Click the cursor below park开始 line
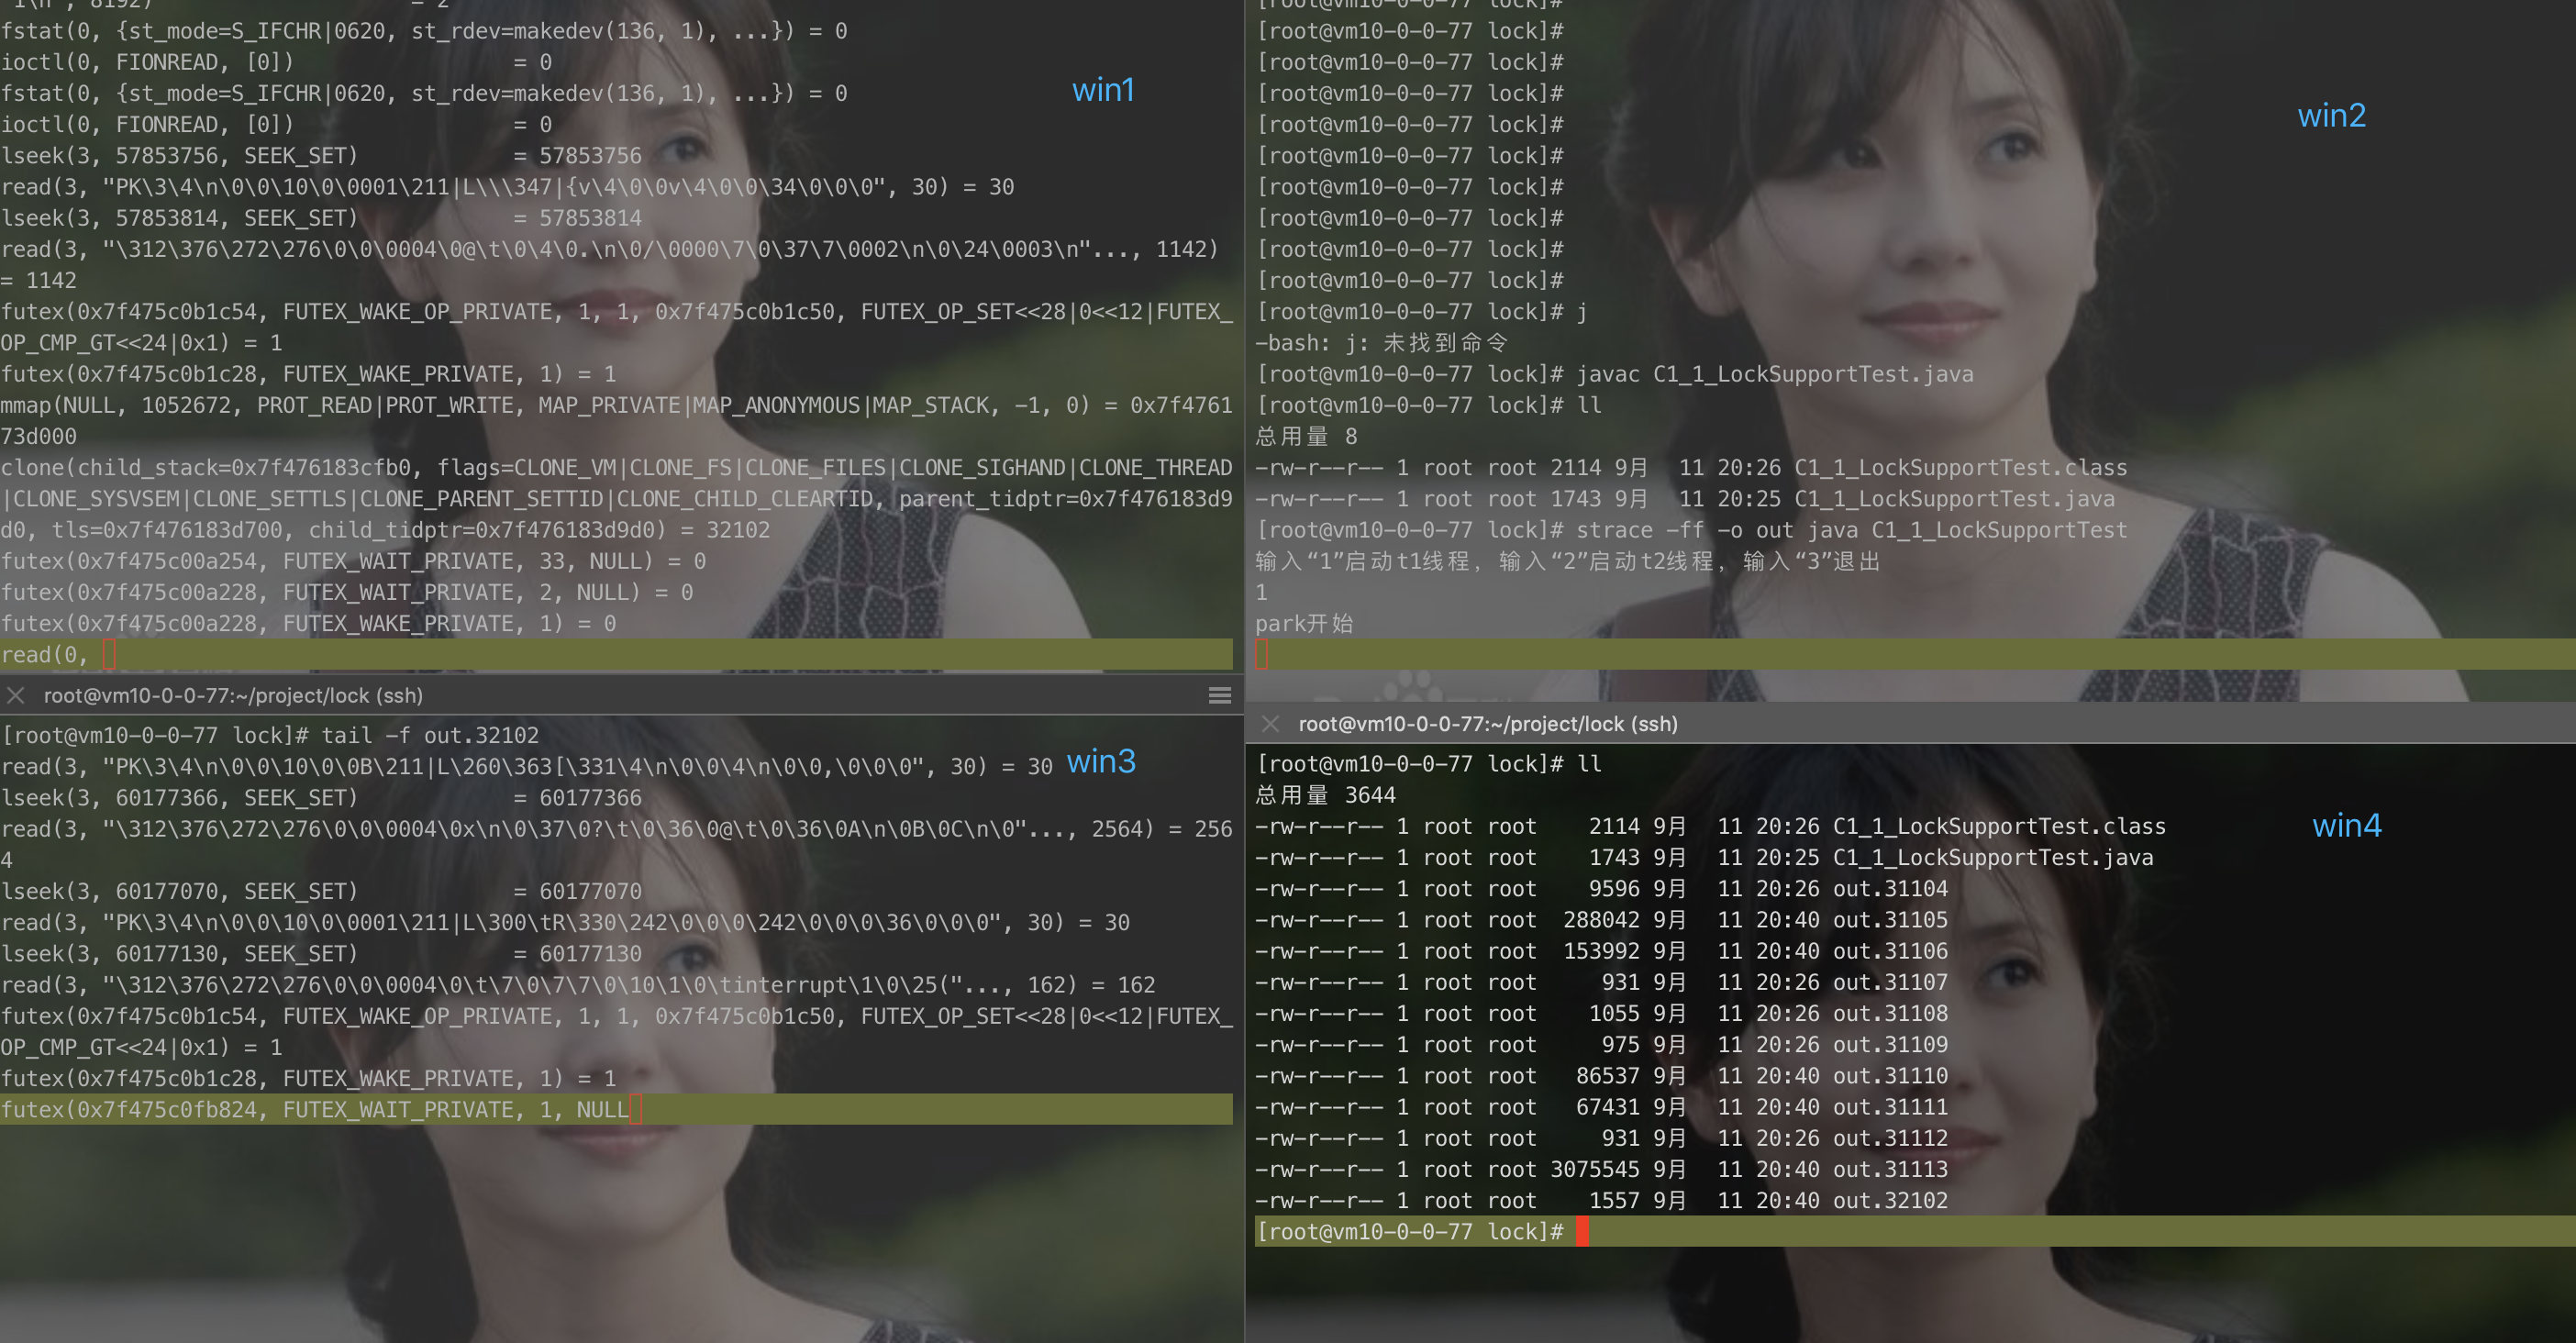 [1262, 655]
